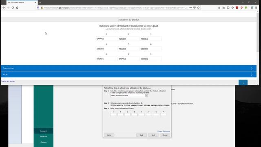The image size is (261, 147).
Task: Click the green round extension icon
Action: pyautogui.click(x=246, y=8)
